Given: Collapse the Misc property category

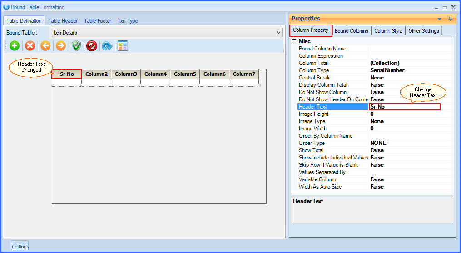Looking at the screenshot, I should 294,41.
